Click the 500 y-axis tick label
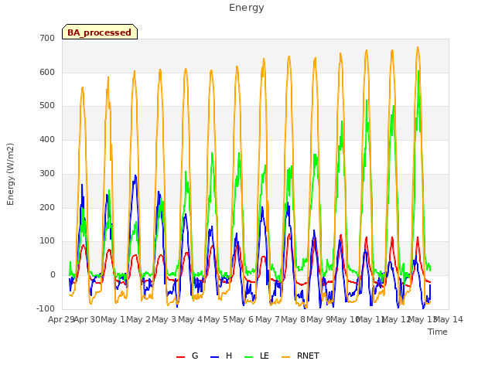The width and height of the screenshot is (495, 371). point(47,106)
